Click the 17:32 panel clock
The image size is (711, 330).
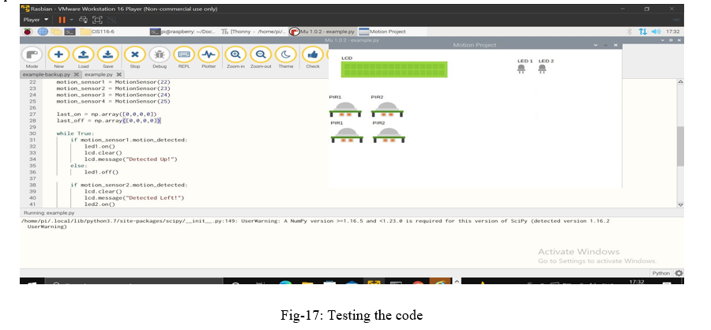pyautogui.click(x=672, y=32)
